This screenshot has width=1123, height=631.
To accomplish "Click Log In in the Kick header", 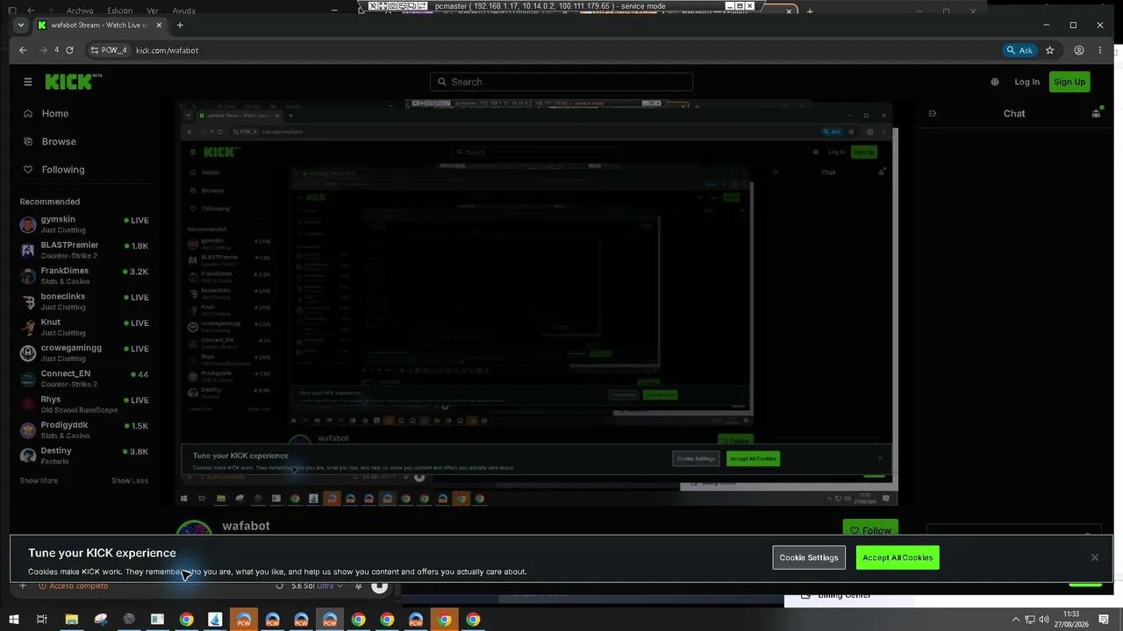I will (x=1026, y=82).
